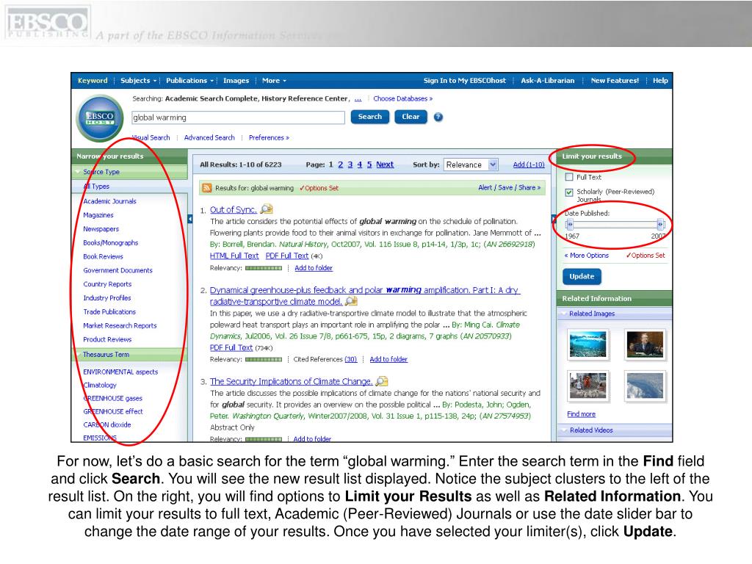Viewport: 752px width, 564px height.
Task: Collapse the left panel arrow handle
Action: (190, 219)
